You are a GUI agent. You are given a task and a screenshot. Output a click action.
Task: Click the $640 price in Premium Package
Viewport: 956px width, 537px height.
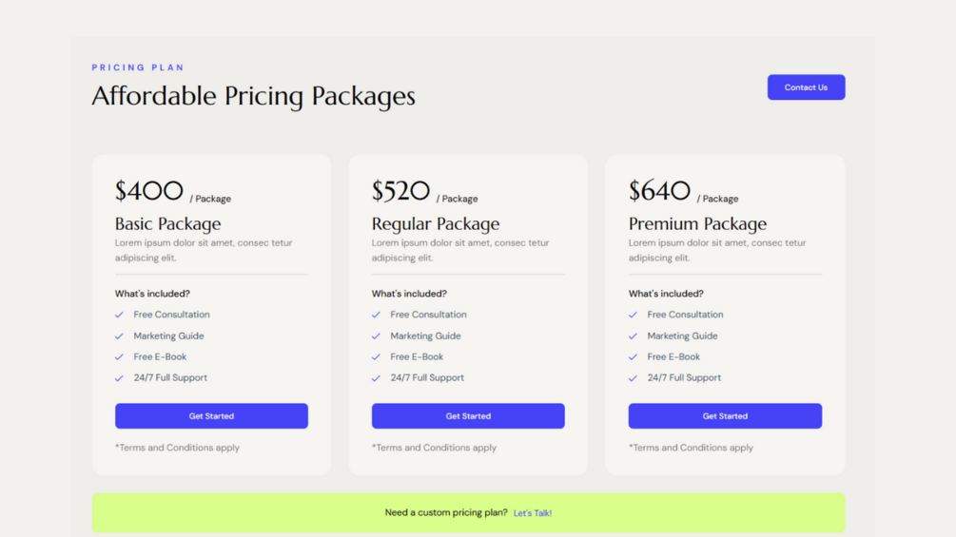tap(659, 191)
